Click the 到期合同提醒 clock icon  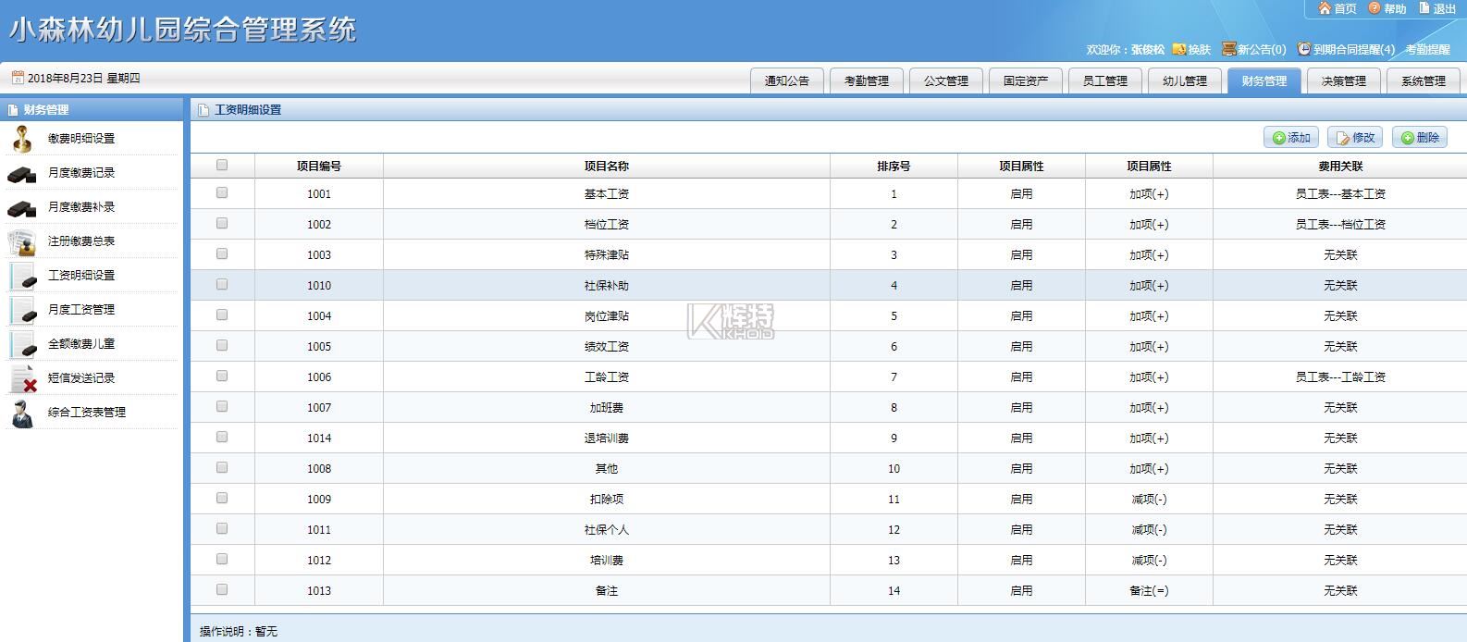(x=1303, y=49)
